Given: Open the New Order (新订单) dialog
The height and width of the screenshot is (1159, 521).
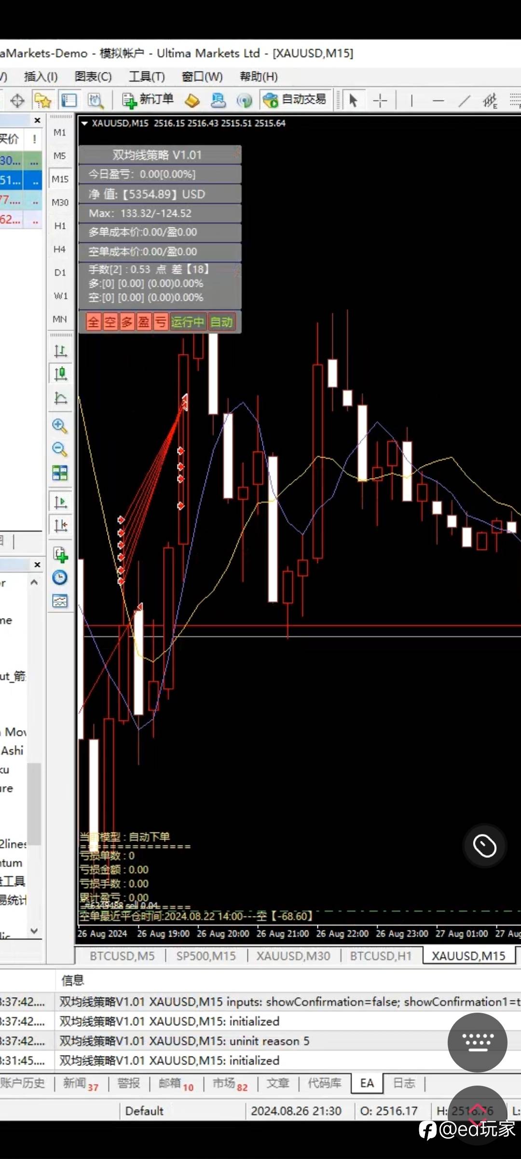Looking at the screenshot, I should (148, 100).
